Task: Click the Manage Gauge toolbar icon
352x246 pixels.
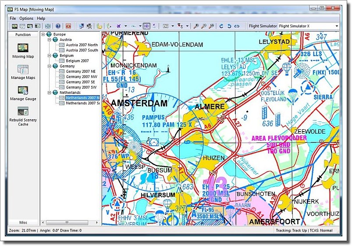Action: tap(30, 26)
